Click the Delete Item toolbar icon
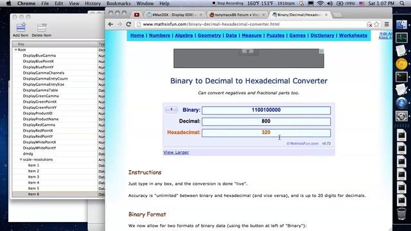 point(41,28)
